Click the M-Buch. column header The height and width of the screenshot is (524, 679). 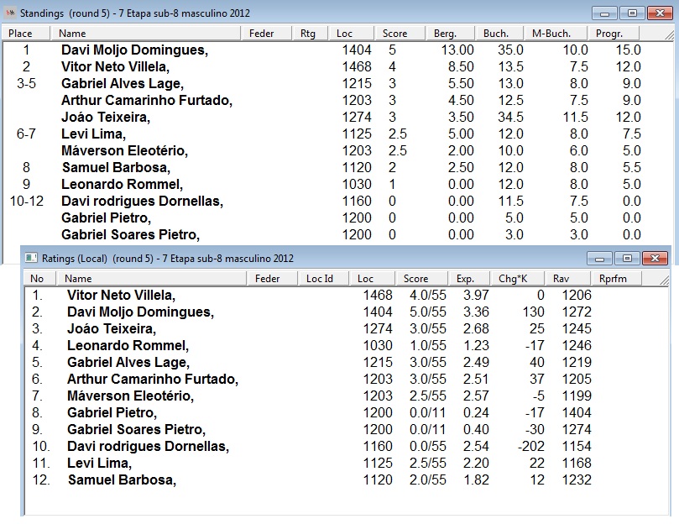click(556, 34)
